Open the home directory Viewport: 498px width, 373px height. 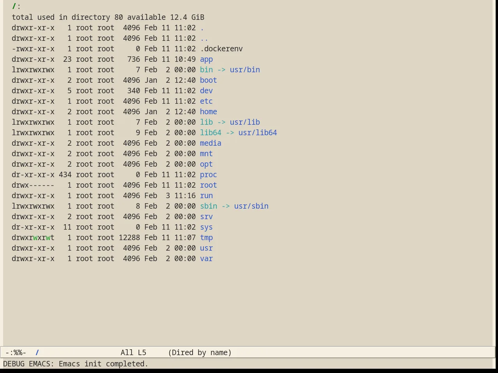pos(208,112)
